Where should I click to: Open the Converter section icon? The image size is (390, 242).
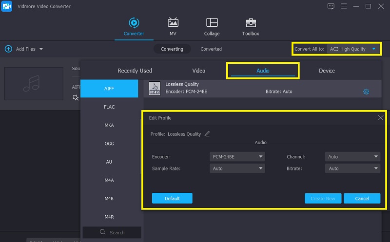click(x=133, y=23)
